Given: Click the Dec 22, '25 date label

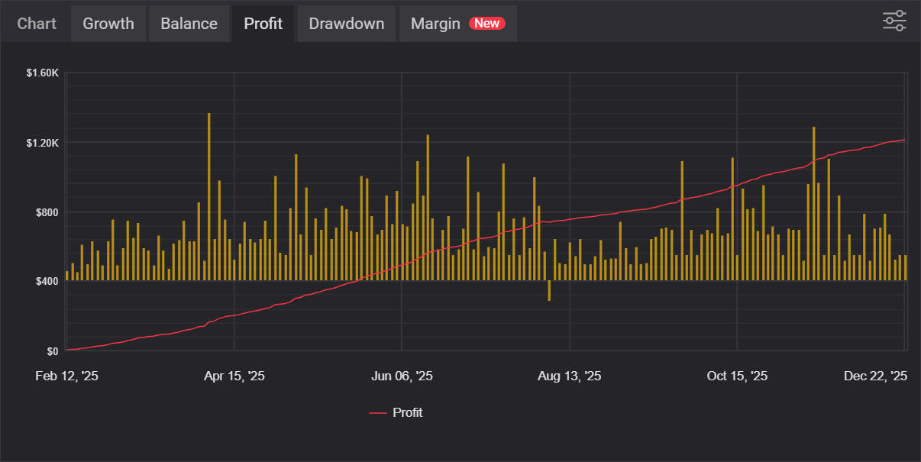Looking at the screenshot, I should (875, 376).
